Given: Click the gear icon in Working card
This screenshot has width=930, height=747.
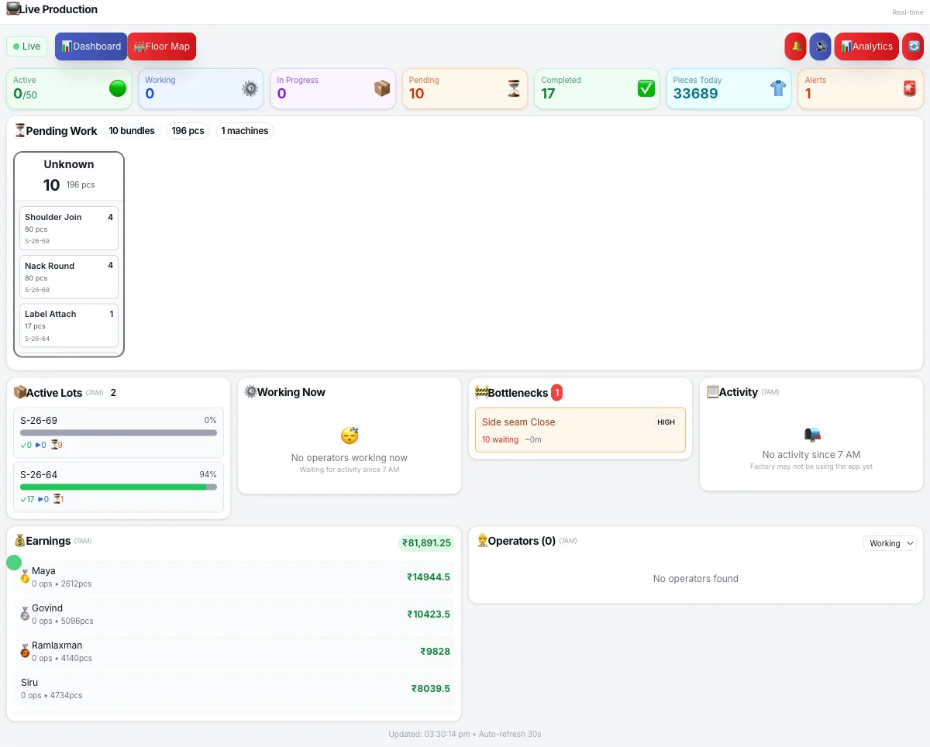Looking at the screenshot, I should 250,88.
